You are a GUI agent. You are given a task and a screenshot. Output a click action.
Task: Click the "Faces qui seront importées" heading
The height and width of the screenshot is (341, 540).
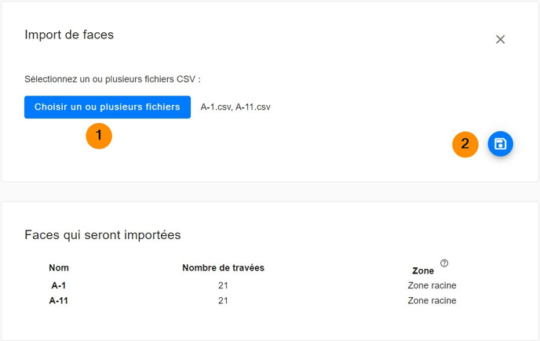pyautogui.click(x=103, y=234)
